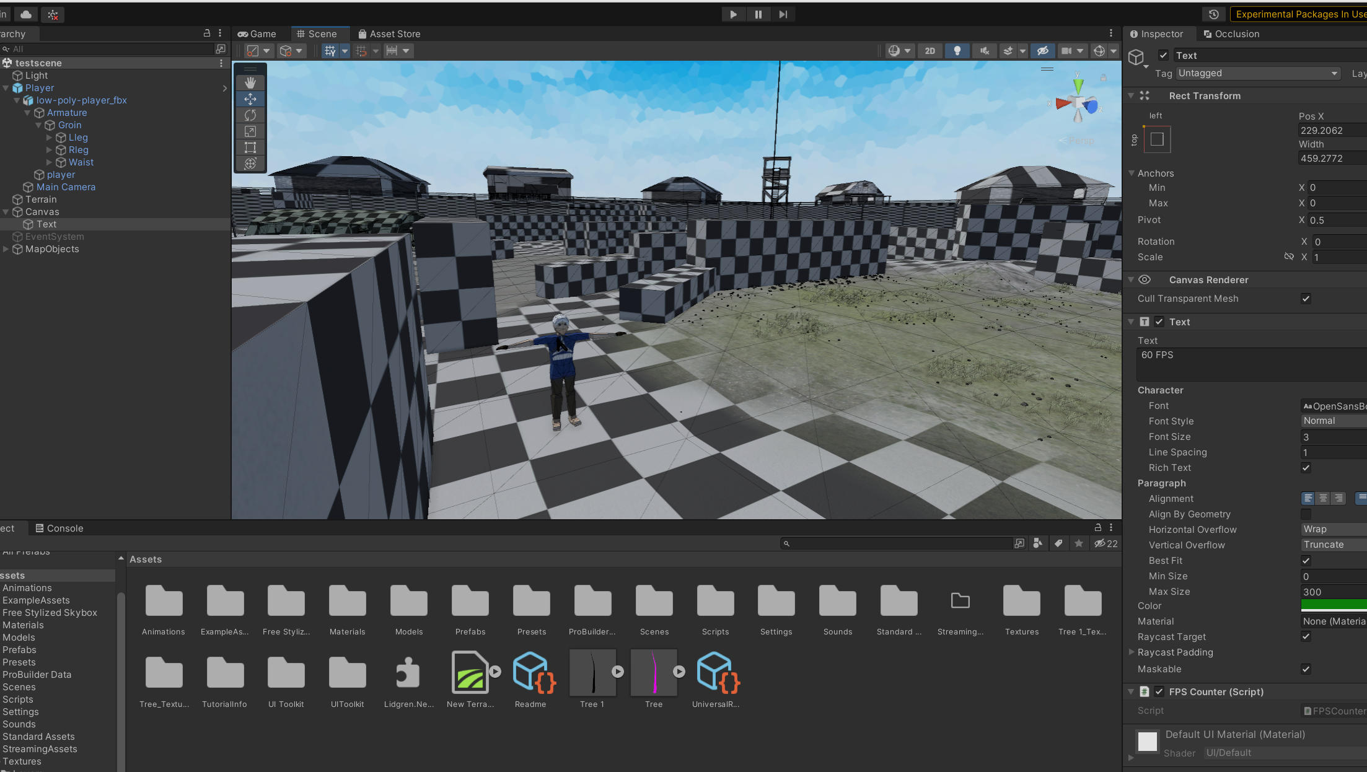Click the green Color swatch
The width and height of the screenshot is (1367, 772).
point(1332,605)
